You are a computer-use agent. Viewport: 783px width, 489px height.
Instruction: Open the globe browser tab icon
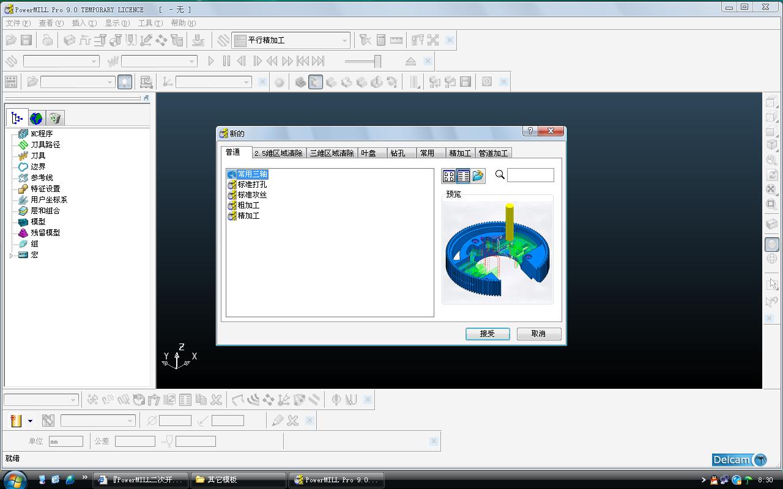tap(36, 118)
